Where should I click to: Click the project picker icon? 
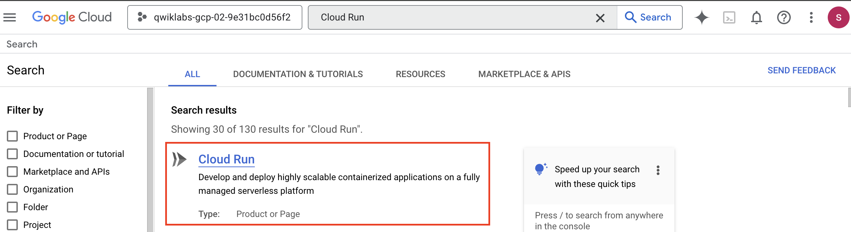[x=142, y=17]
